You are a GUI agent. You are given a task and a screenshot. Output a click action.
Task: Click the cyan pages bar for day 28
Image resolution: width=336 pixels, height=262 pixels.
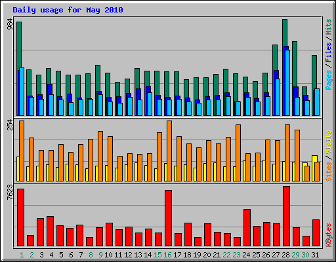(287, 83)
